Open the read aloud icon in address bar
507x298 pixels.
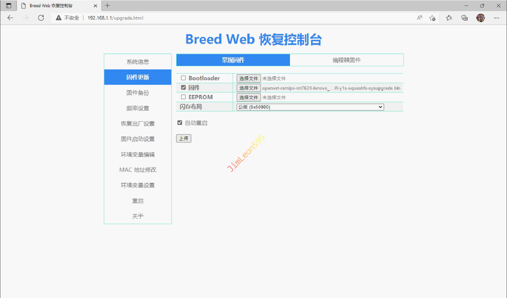pos(419,18)
